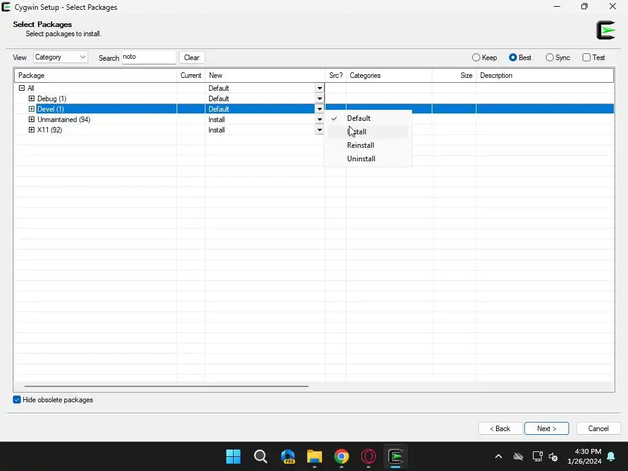Click the Install value in the X11 row

pyautogui.click(x=216, y=130)
